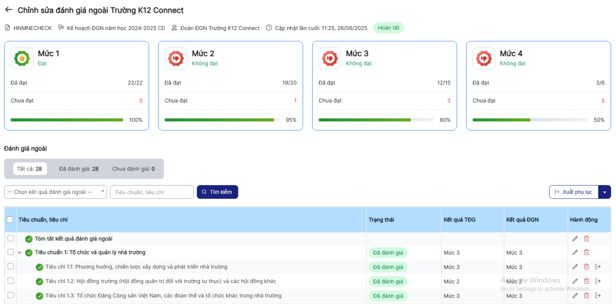Click export icon for Tiêu chí 1.3 row
616x305 pixels.
click(x=598, y=295)
